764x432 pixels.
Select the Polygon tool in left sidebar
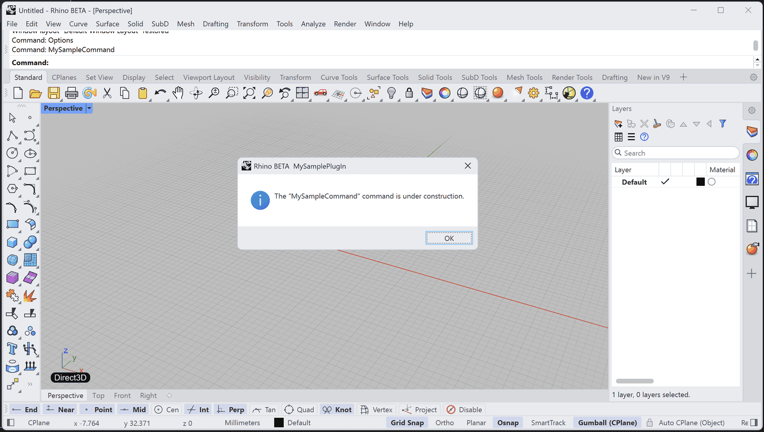coord(12,189)
